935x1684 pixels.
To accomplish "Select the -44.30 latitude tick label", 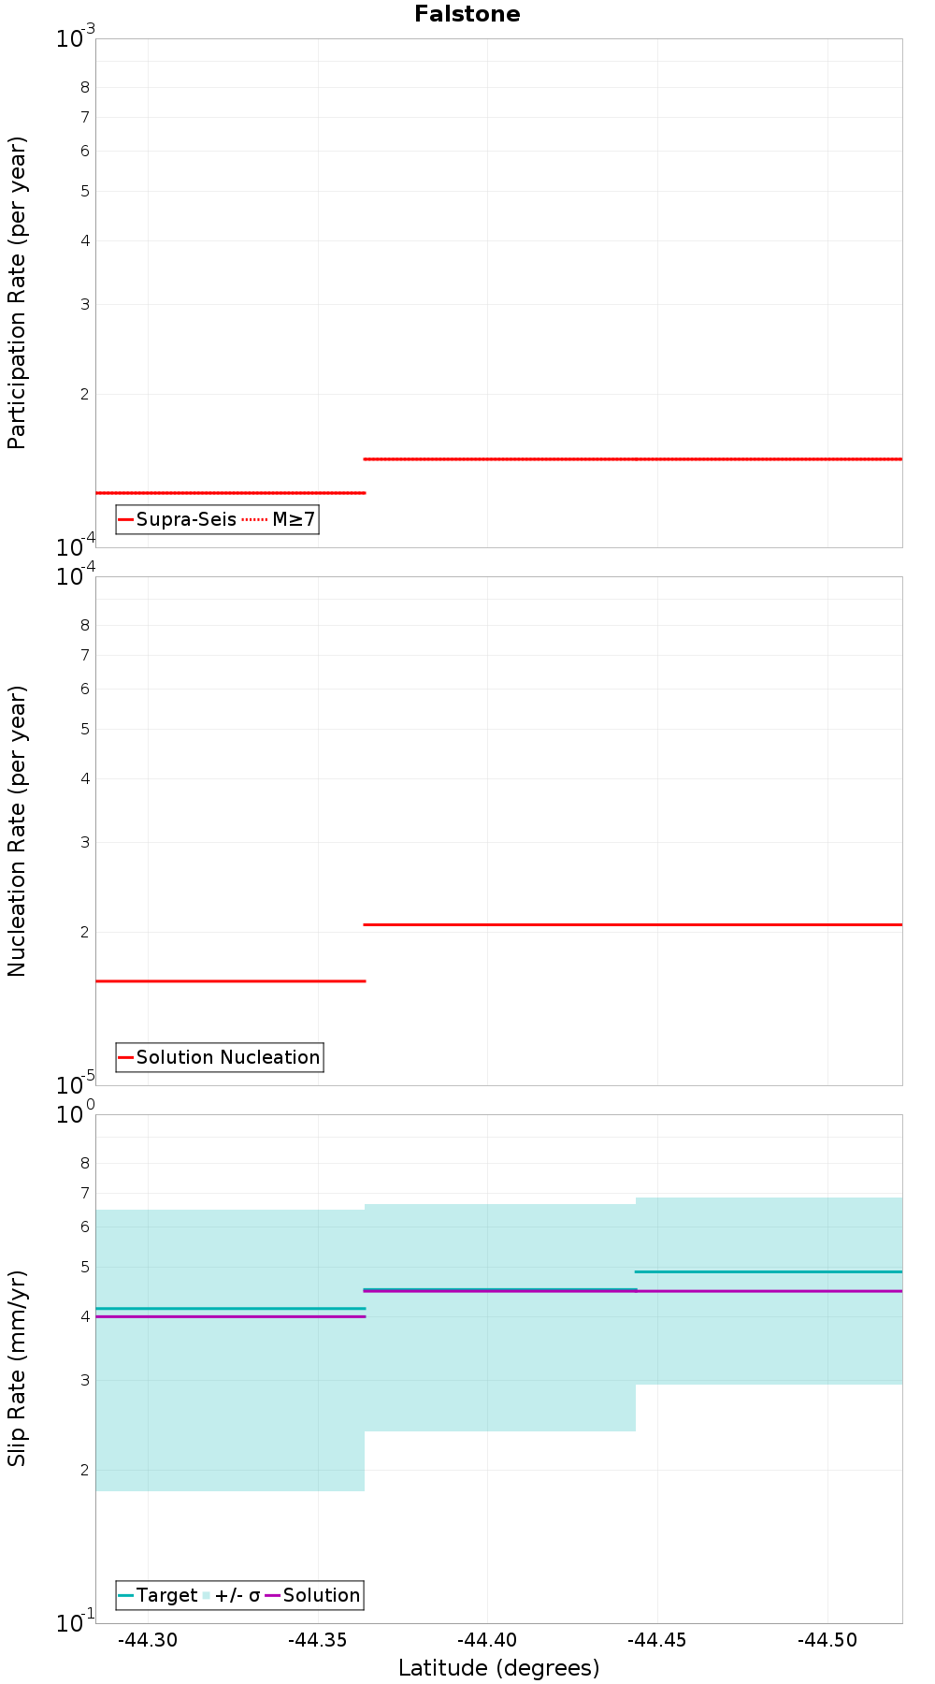I will (148, 1640).
